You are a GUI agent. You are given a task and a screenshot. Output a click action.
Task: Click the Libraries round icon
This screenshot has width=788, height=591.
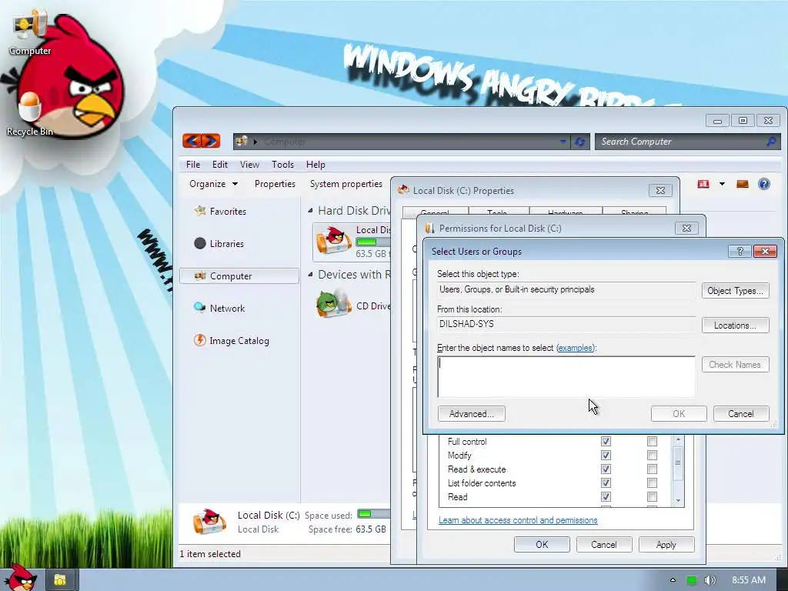click(200, 243)
